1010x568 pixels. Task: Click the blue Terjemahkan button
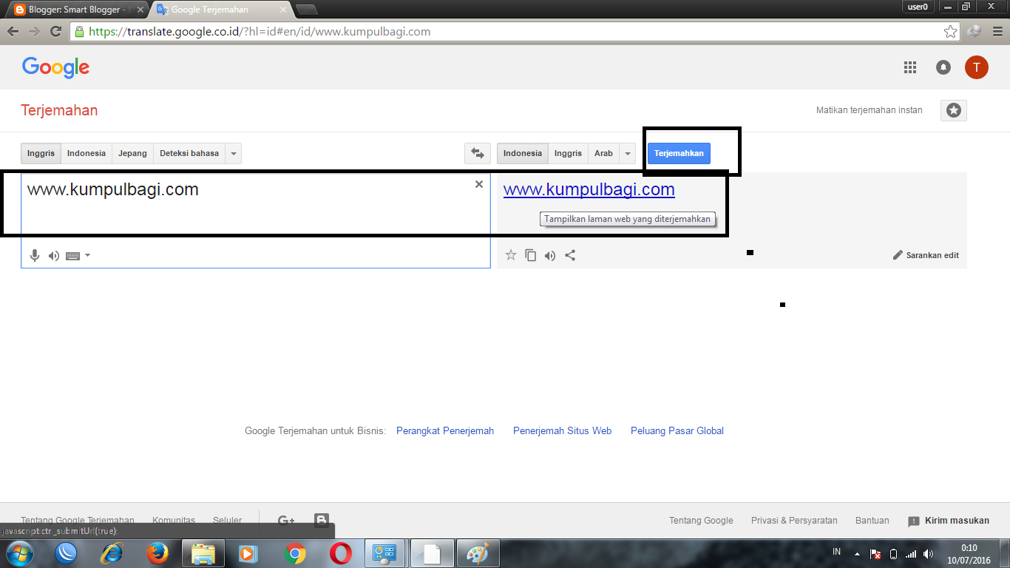679,153
